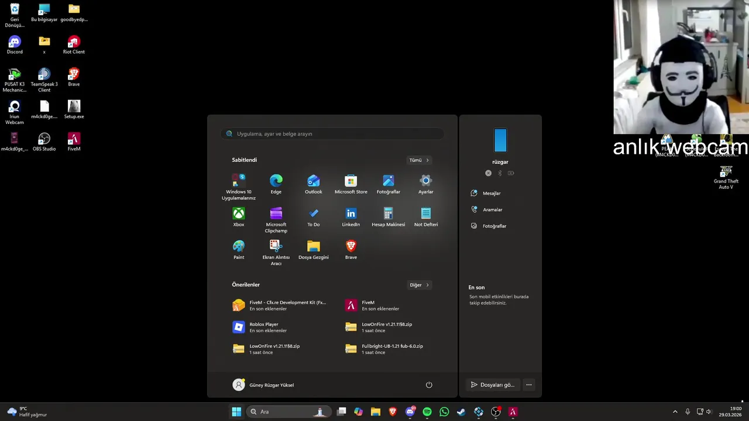Open recommended FiveM Cfx.re Development Kit
The height and width of the screenshot is (421, 749).
tap(281, 305)
